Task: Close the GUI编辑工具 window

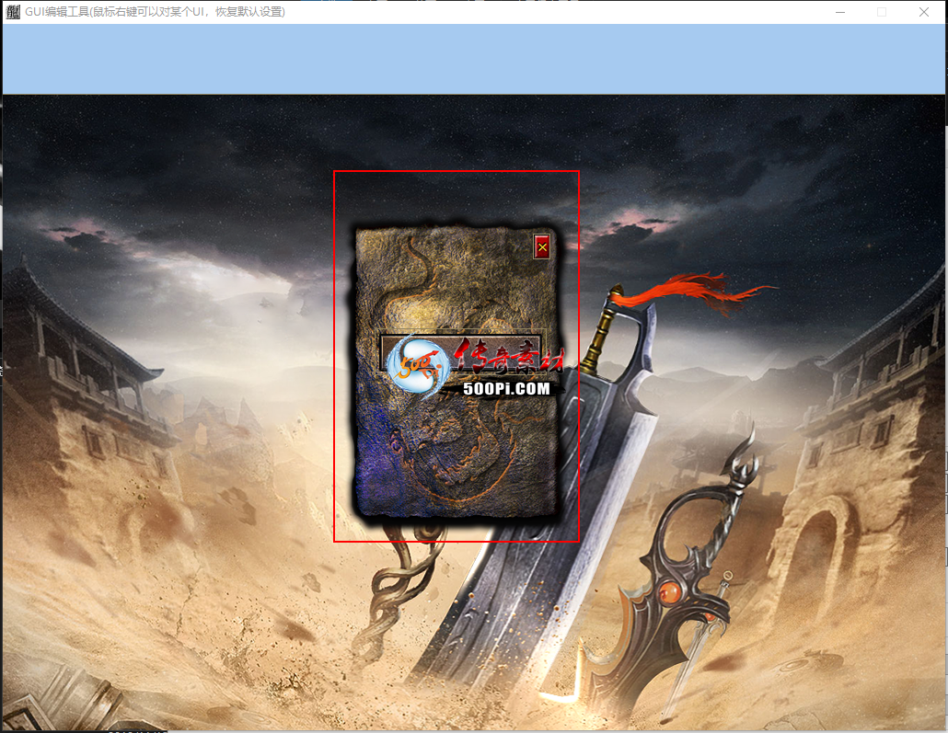Action: click(x=923, y=12)
